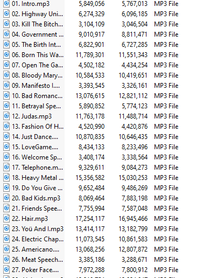The height and width of the screenshot is (278, 210).
Task: Click the icon beside 17. Telephone.m...
Action: coord(6,167)
